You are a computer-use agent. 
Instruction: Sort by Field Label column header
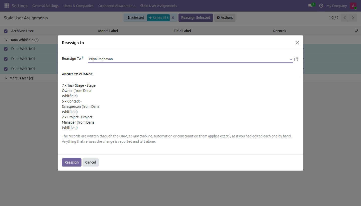tap(182, 31)
